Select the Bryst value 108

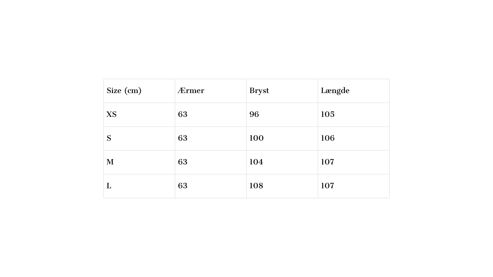(256, 186)
